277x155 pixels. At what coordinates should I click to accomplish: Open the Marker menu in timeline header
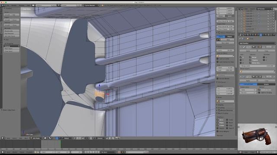pos(15,152)
